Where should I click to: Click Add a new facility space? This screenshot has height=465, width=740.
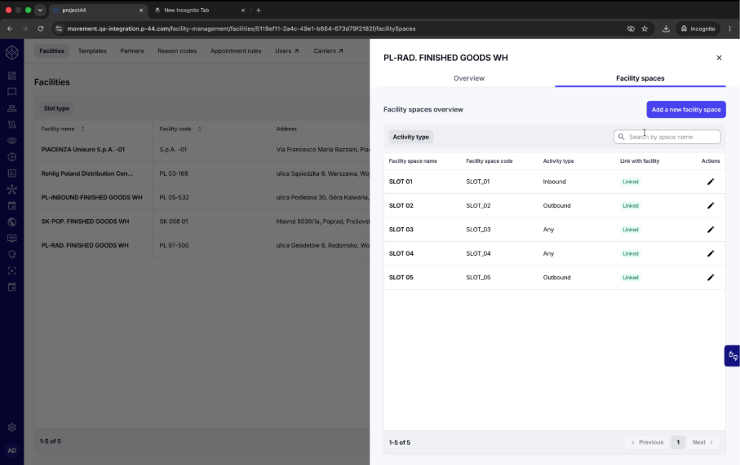tap(685, 110)
